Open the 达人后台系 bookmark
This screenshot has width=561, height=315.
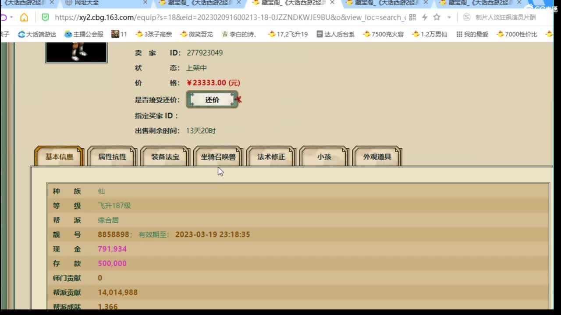(335, 34)
